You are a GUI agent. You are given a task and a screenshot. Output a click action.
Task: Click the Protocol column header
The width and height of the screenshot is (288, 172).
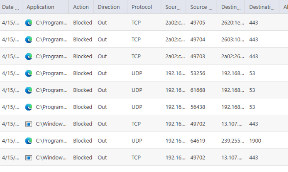point(142,7)
